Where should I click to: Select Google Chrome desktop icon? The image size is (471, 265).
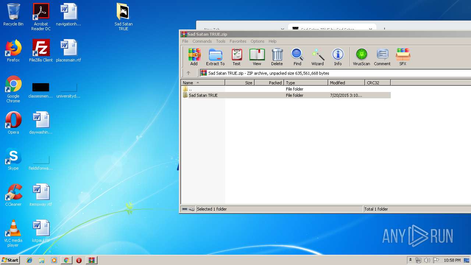pos(13,89)
